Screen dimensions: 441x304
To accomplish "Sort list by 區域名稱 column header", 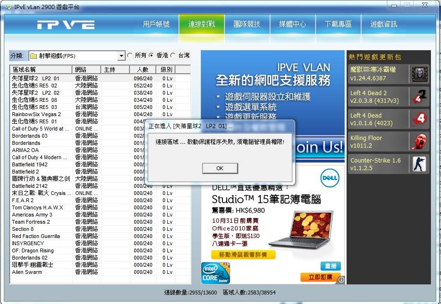I will pos(41,70).
